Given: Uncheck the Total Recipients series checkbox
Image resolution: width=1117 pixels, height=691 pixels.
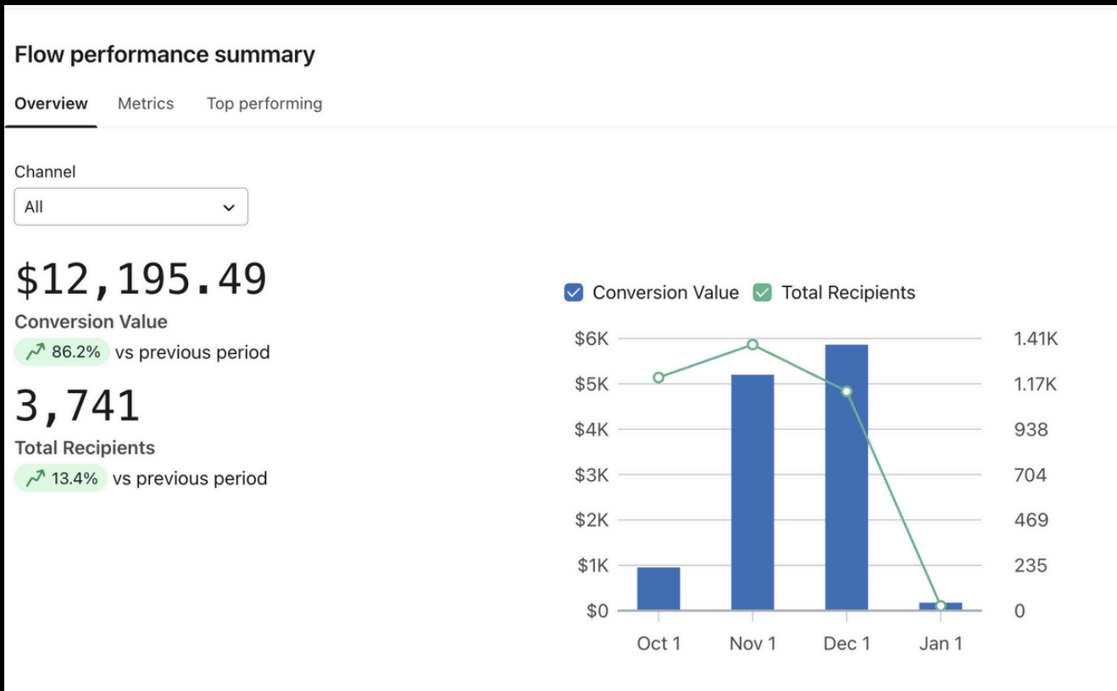Looking at the screenshot, I should click(763, 293).
